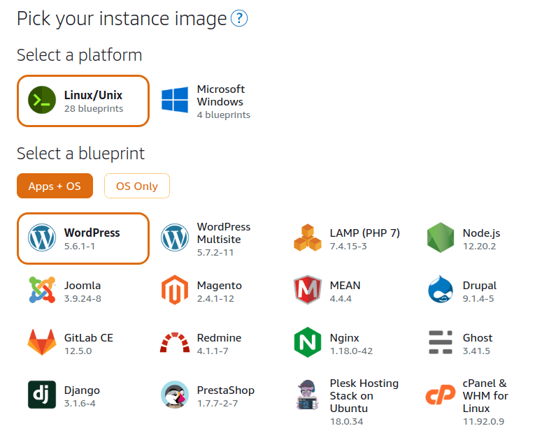Choose the WordPress blueprint logo
The width and height of the screenshot is (535, 447).
tap(42, 237)
